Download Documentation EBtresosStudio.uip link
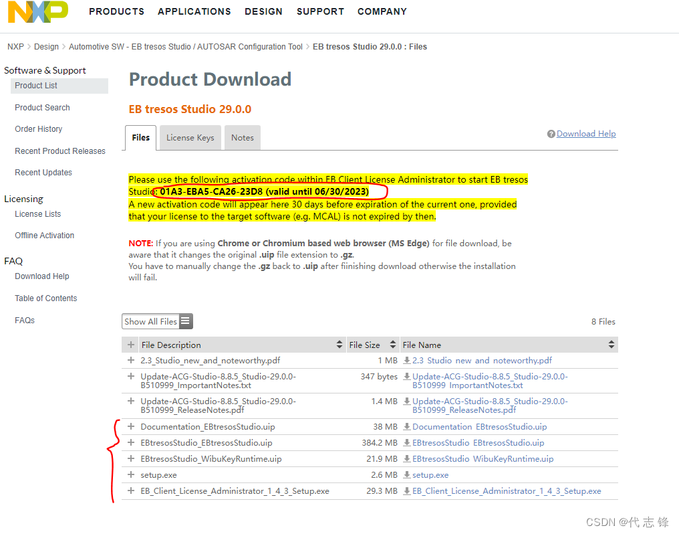 coord(479,426)
